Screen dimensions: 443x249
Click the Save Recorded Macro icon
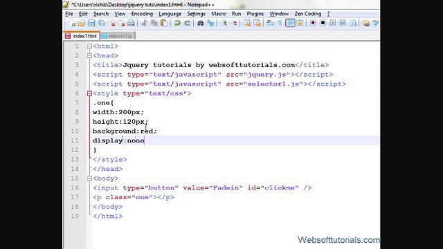coord(352,23)
